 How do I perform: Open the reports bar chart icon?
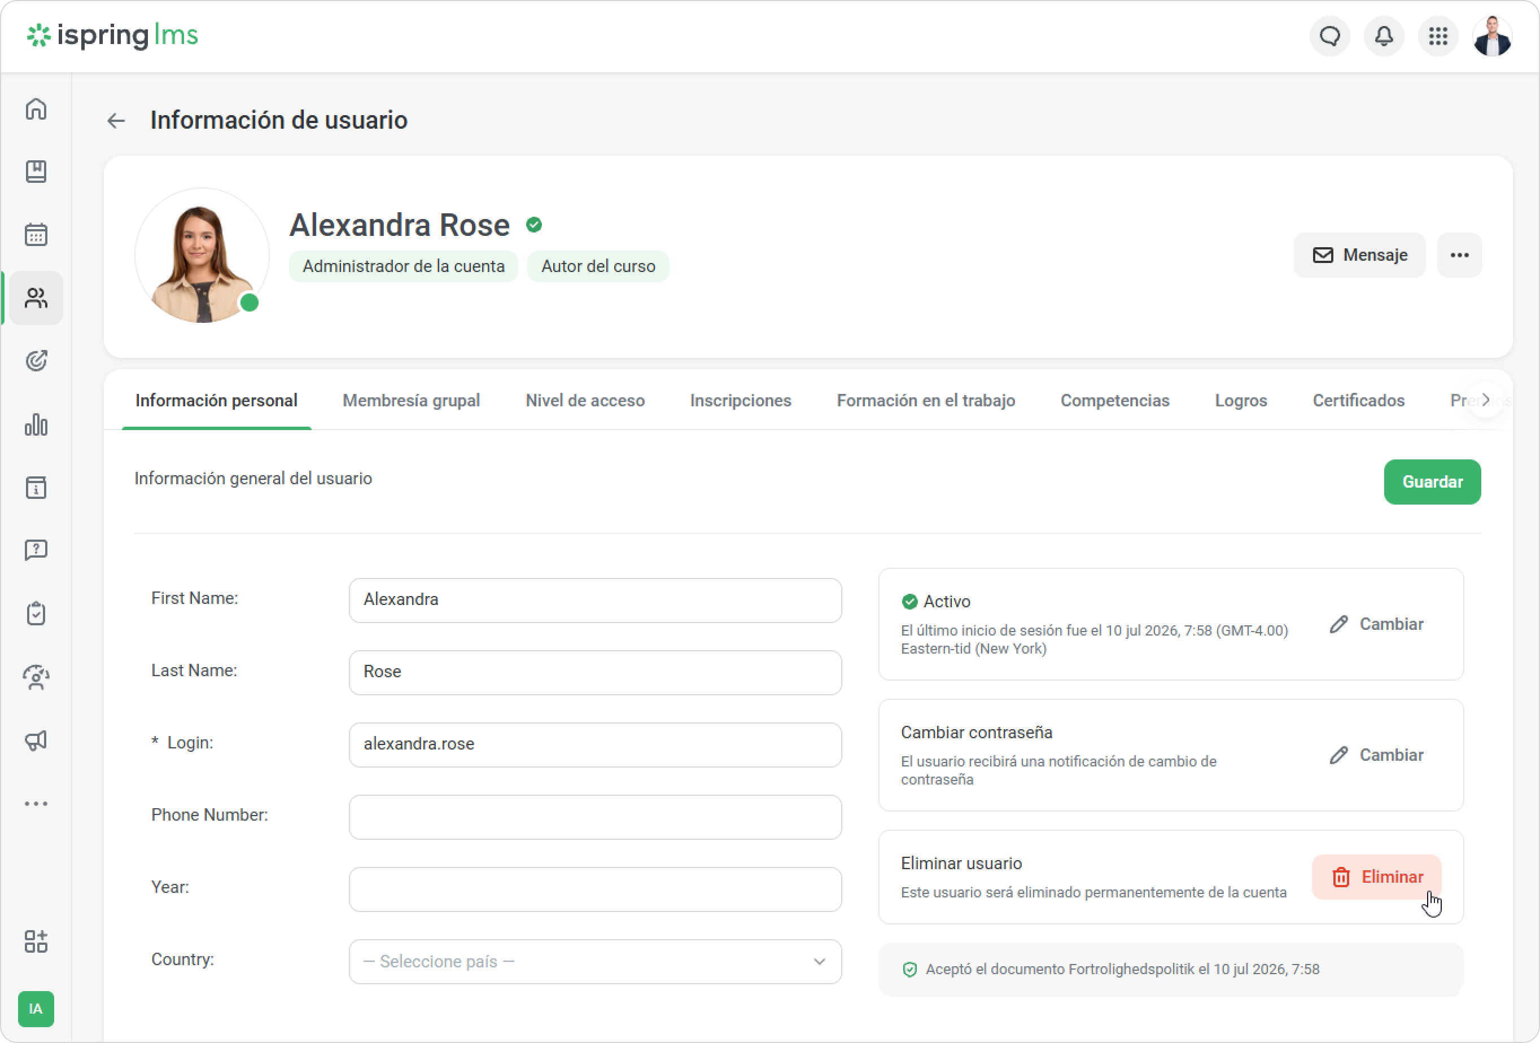[36, 425]
